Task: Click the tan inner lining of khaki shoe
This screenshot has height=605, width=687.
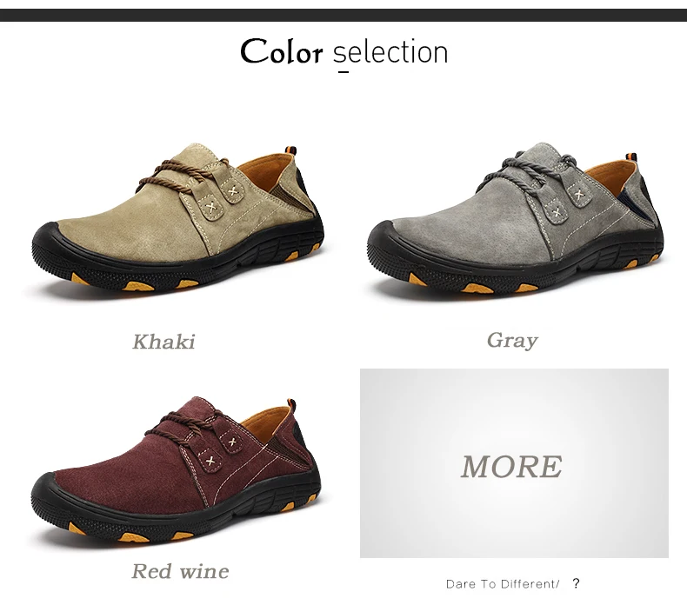Action: point(265,173)
